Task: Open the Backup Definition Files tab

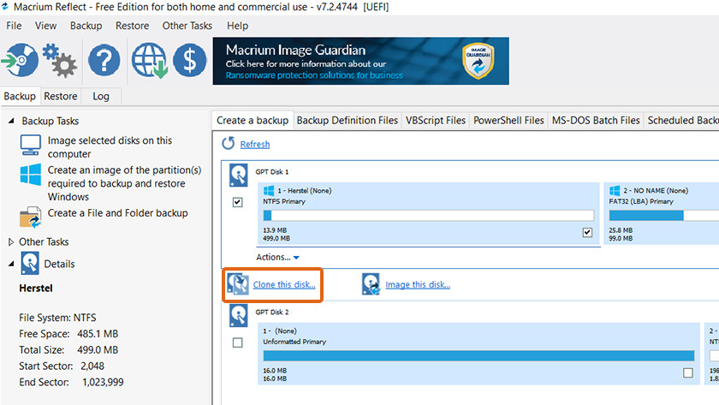Action: tap(348, 120)
